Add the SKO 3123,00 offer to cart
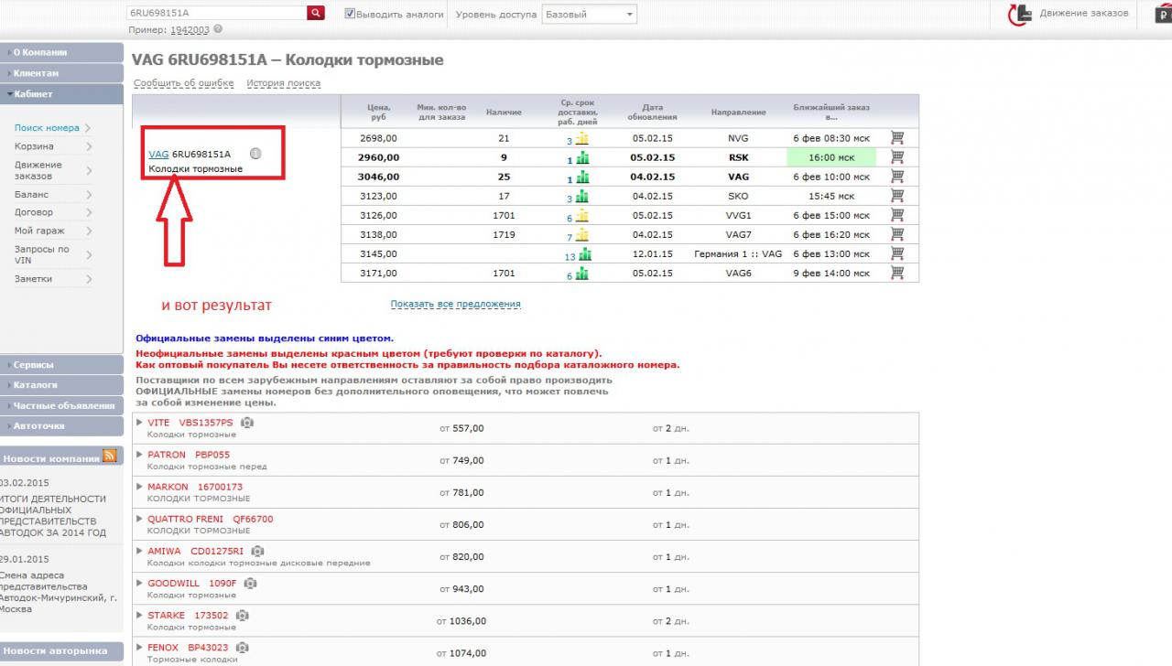 point(897,196)
